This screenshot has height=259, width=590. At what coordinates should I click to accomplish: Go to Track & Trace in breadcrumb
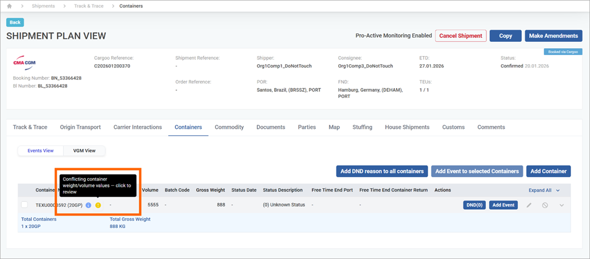[x=89, y=6]
